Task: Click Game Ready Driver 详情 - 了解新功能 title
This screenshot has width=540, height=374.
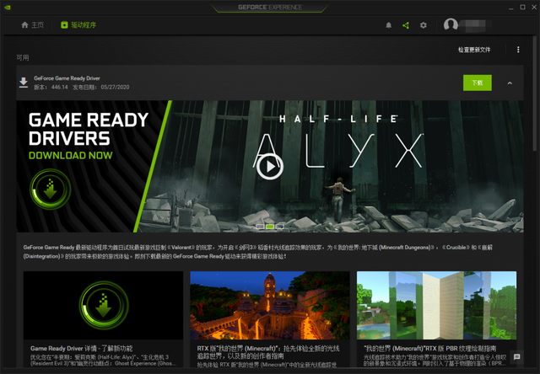Action: [x=81, y=348]
